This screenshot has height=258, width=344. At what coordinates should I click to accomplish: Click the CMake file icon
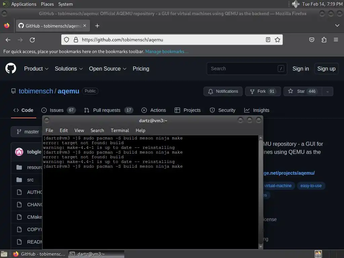[x=19, y=217]
